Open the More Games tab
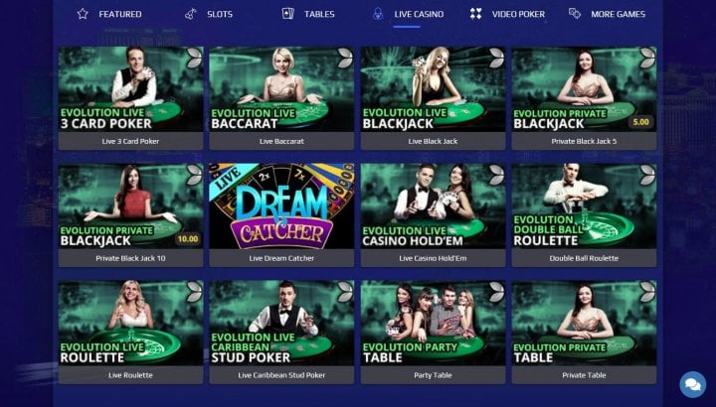Image resolution: width=716 pixels, height=407 pixels. pos(607,14)
